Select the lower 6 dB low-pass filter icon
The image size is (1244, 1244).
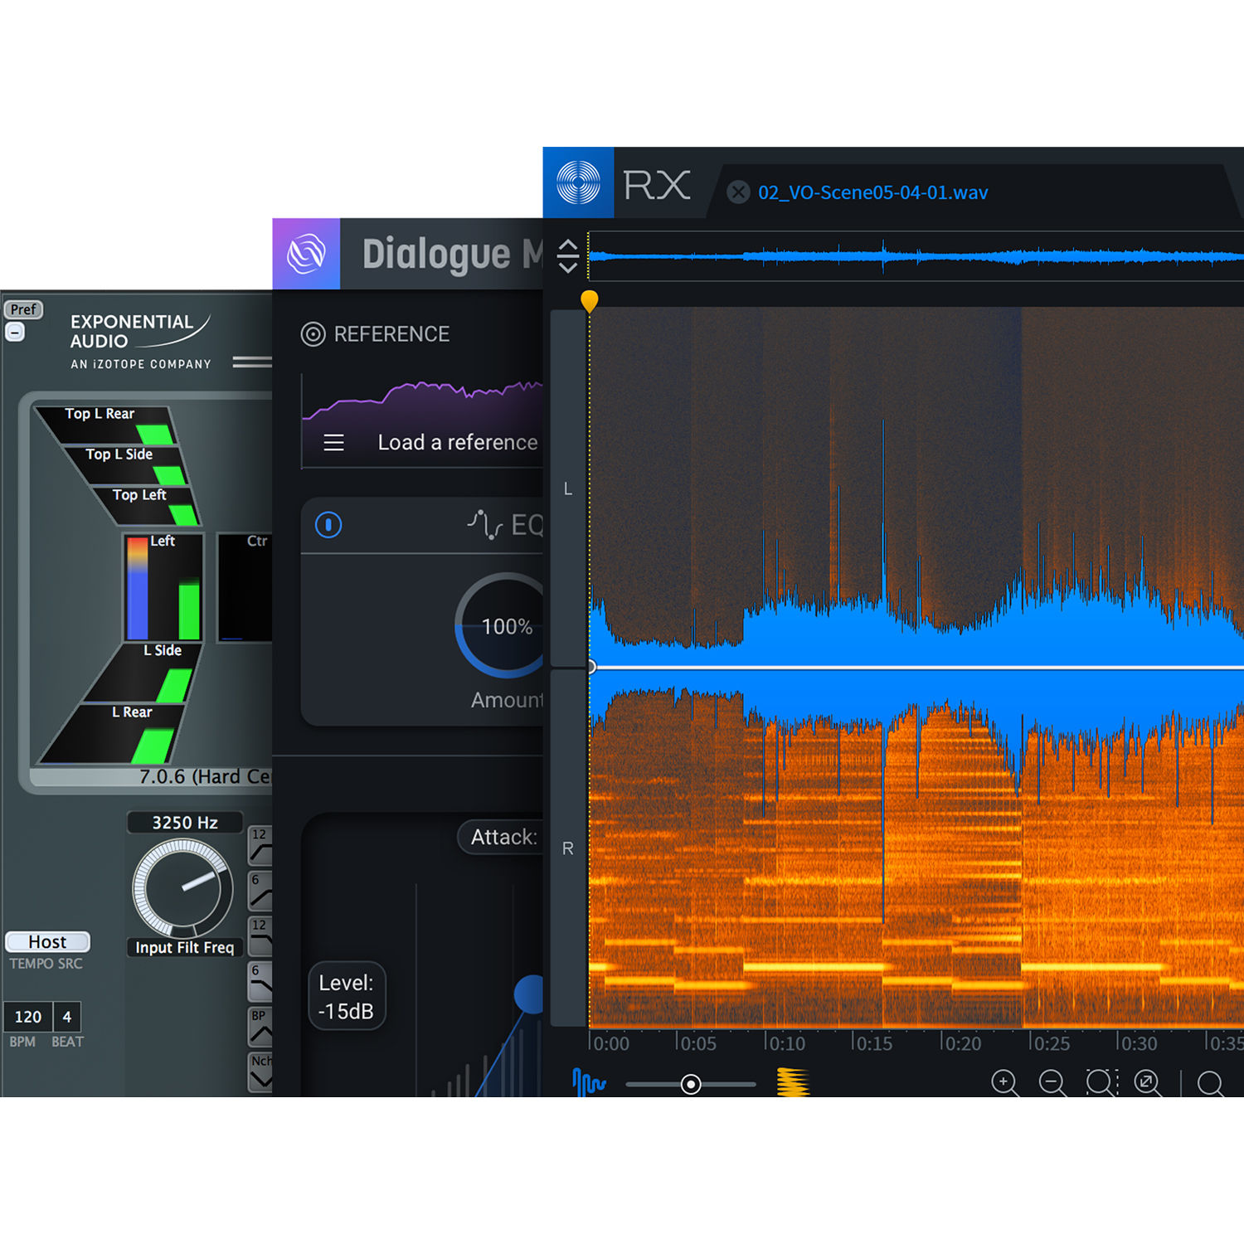pyautogui.click(x=260, y=981)
